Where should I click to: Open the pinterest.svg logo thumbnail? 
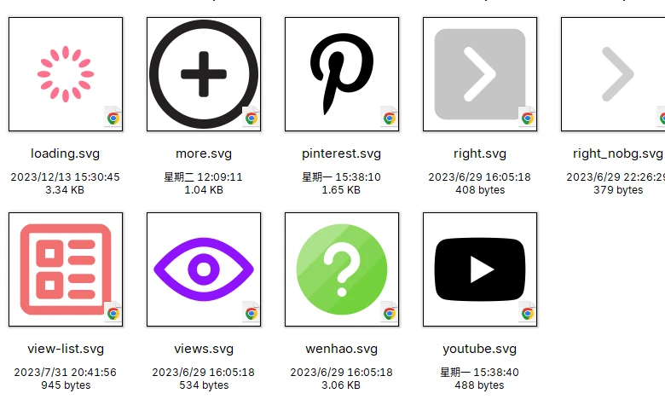(342, 74)
